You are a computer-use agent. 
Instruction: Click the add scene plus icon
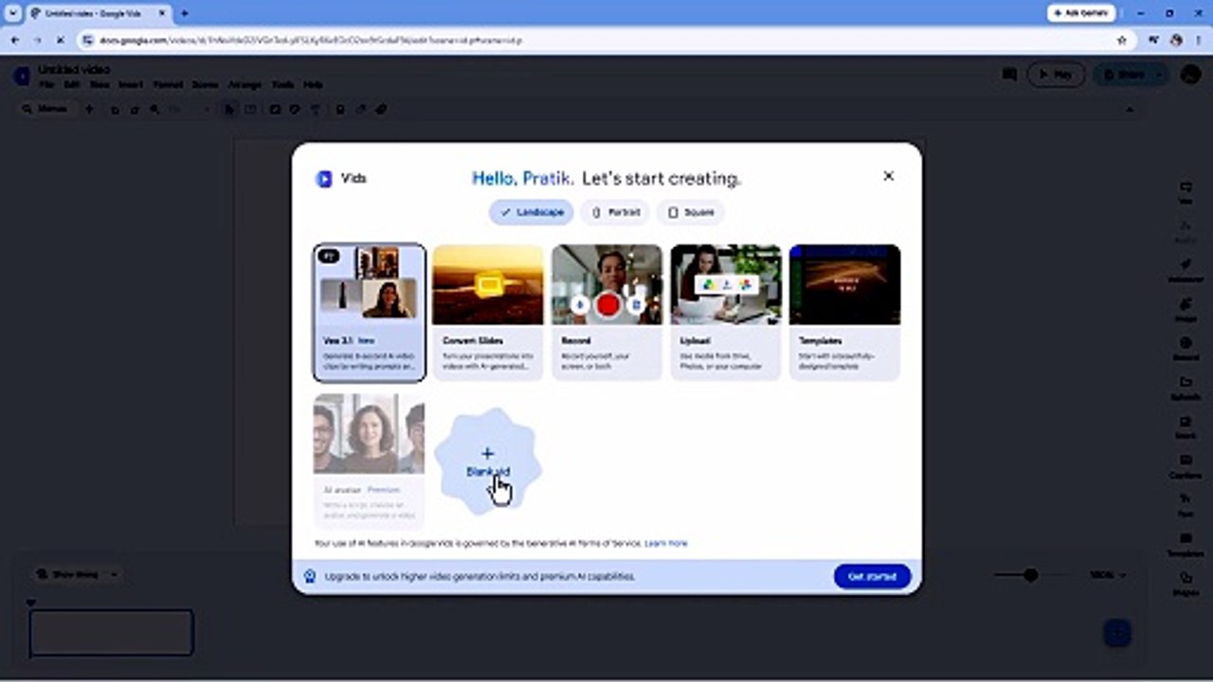point(89,109)
